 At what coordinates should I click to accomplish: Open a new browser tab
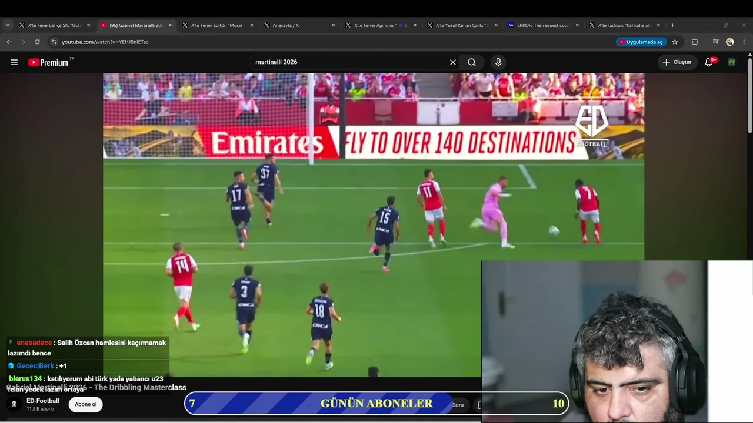[x=672, y=25]
